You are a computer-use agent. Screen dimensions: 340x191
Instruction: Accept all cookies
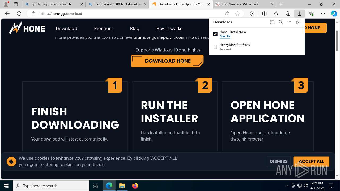pyautogui.click(x=311, y=161)
